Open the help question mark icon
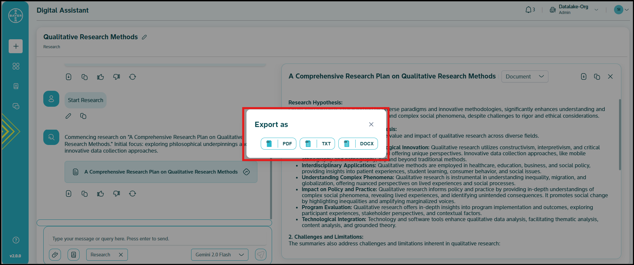The image size is (634, 265). 16,240
